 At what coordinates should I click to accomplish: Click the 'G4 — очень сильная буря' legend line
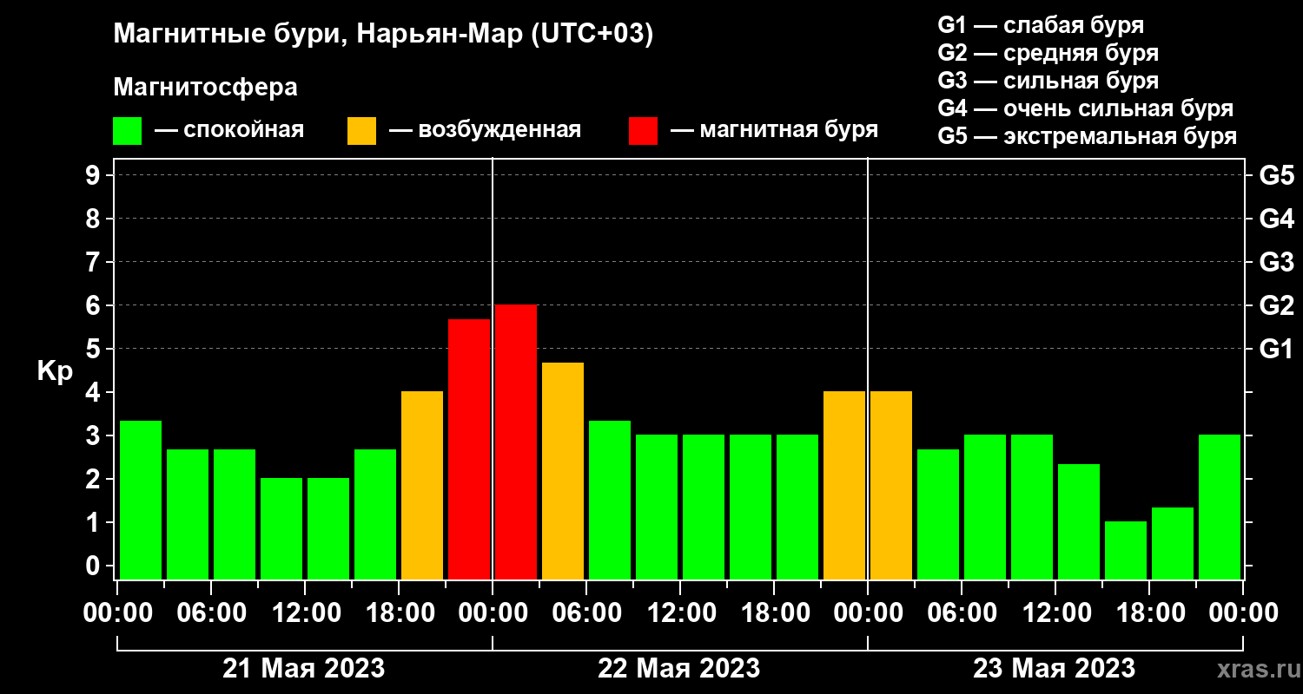pyautogui.click(x=1085, y=108)
